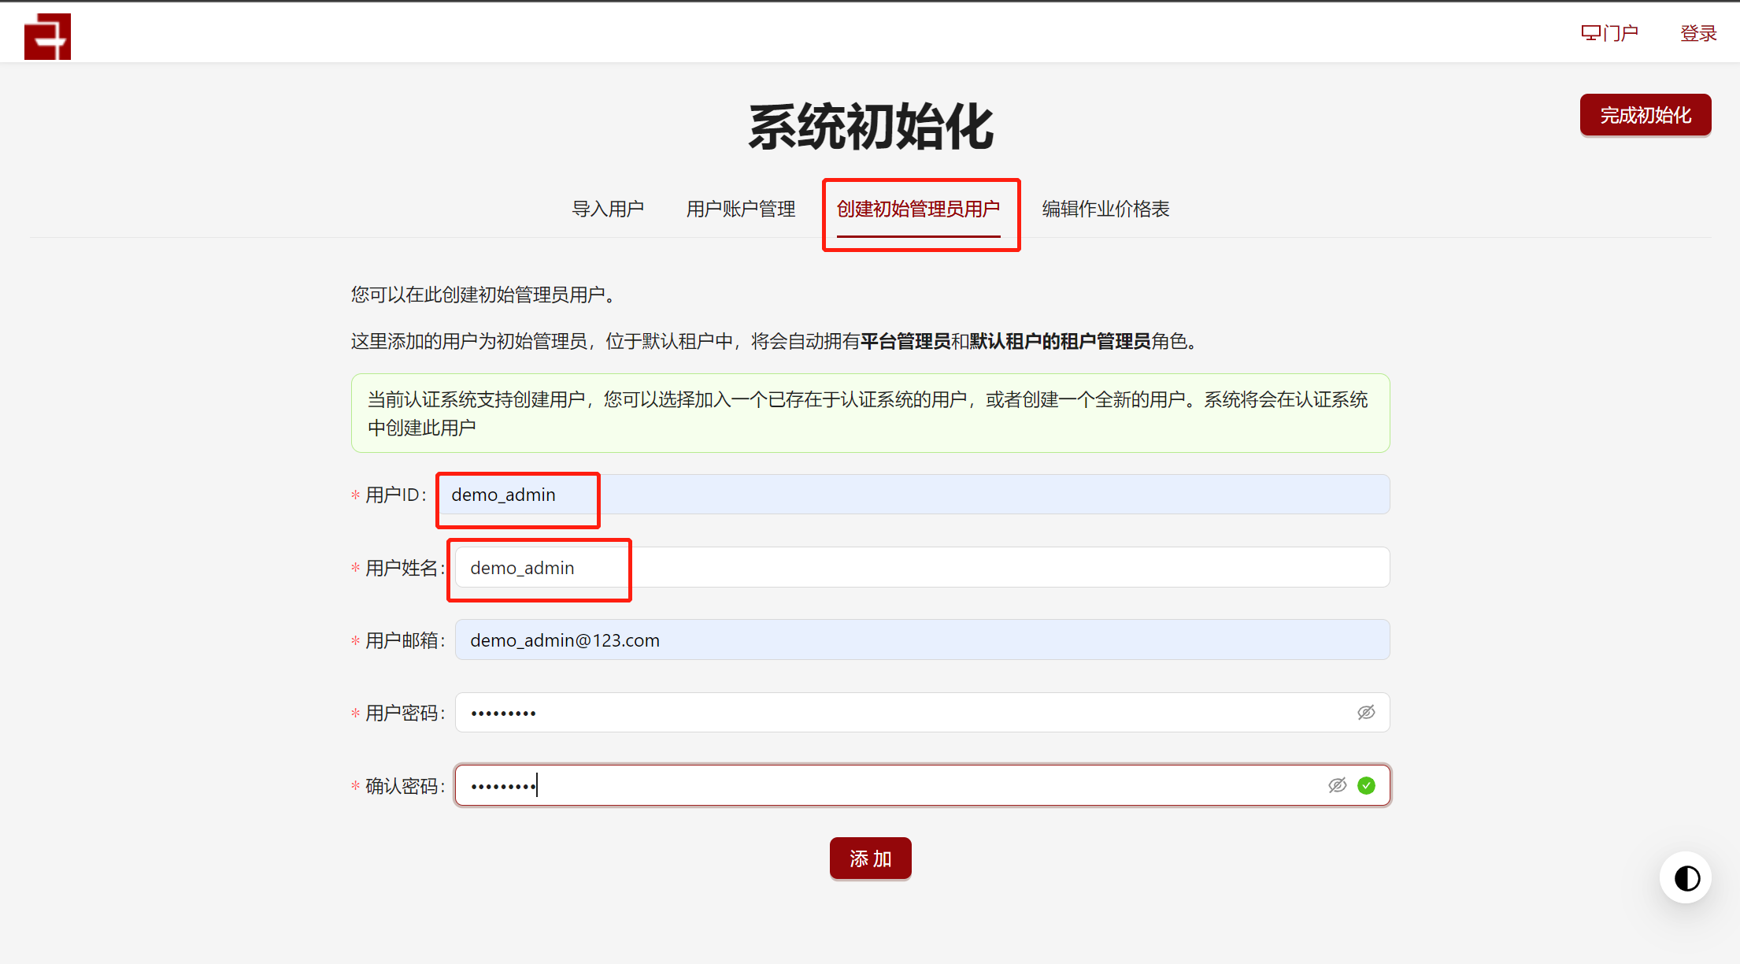Focus the 用户ID input field

click(913, 495)
